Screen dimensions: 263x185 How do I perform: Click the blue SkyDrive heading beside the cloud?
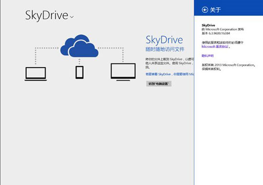(164, 40)
